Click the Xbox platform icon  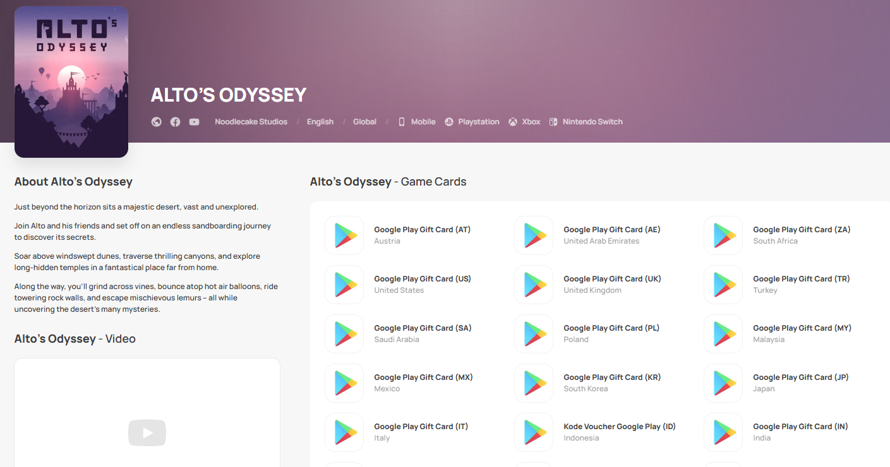click(x=513, y=122)
